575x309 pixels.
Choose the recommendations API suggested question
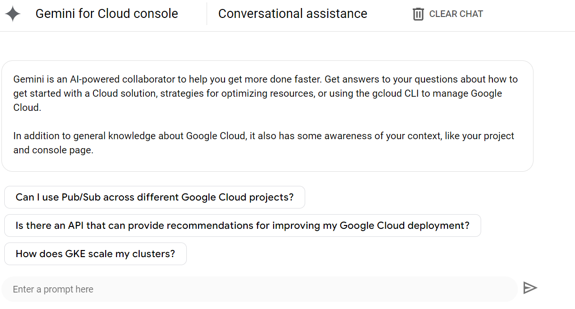(242, 225)
